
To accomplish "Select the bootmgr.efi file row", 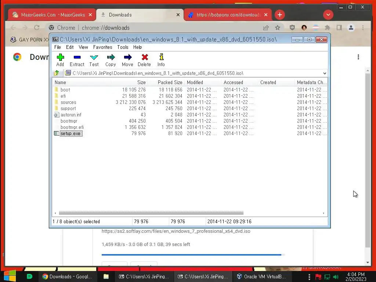I will (190, 127).
